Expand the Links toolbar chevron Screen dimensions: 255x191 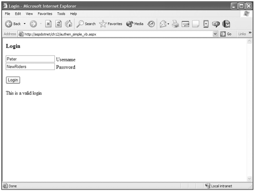pyautogui.click(x=250, y=33)
